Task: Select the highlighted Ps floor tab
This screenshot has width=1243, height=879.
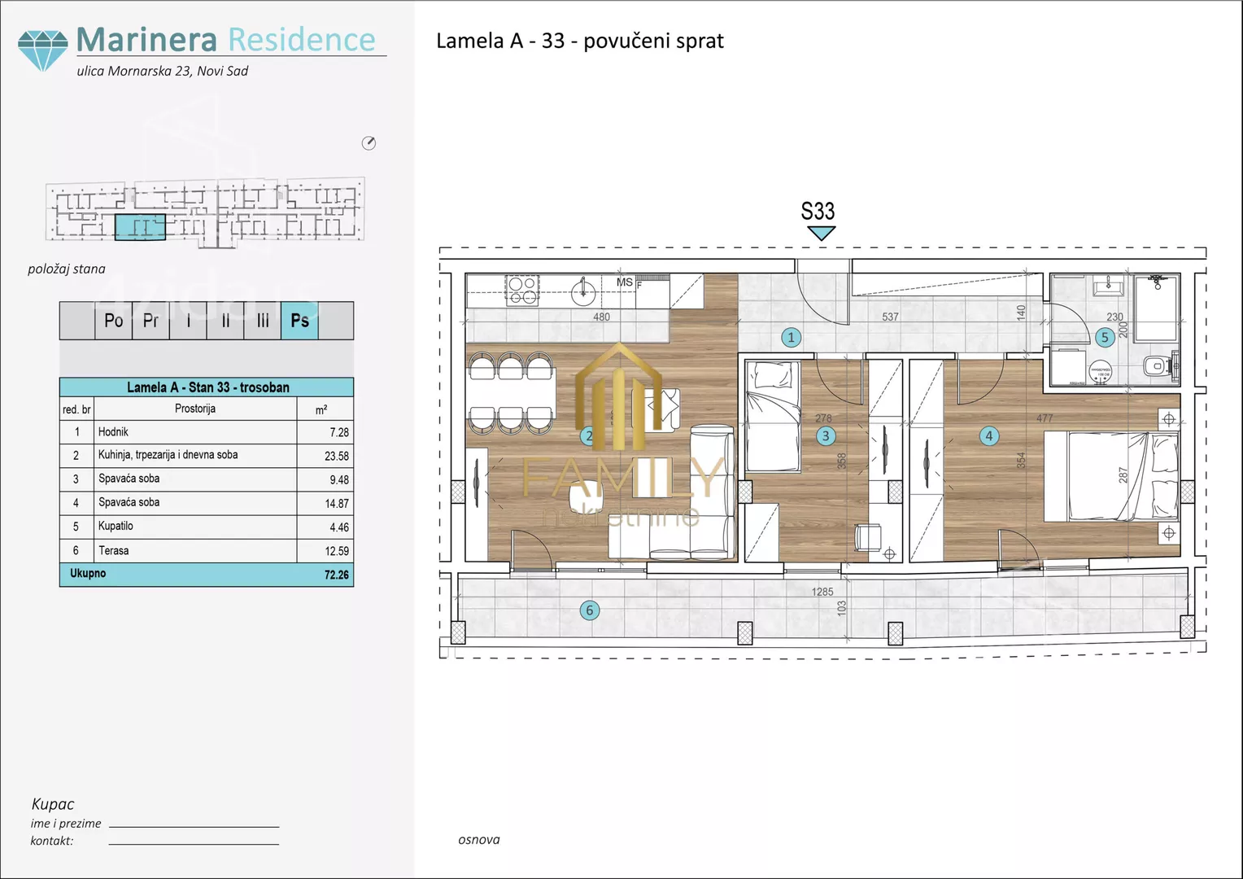Action: (x=300, y=321)
